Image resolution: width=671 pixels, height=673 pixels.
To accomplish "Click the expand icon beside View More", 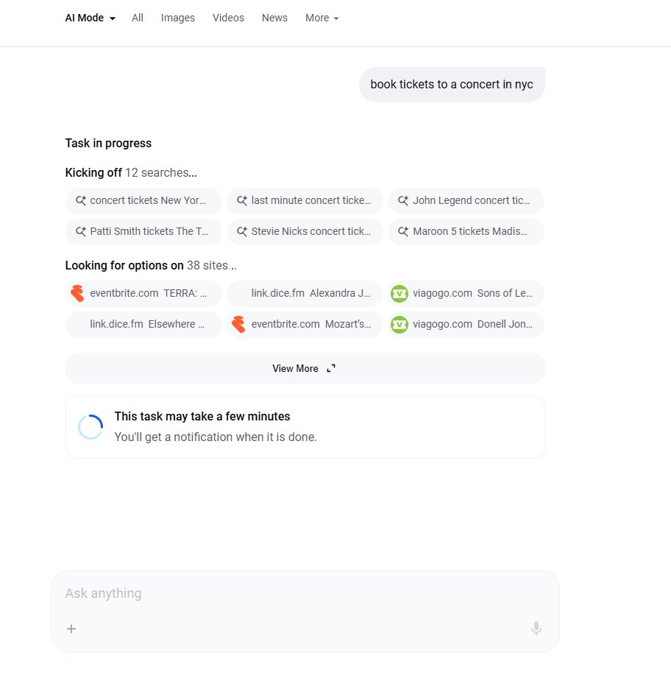I will (331, 368).
